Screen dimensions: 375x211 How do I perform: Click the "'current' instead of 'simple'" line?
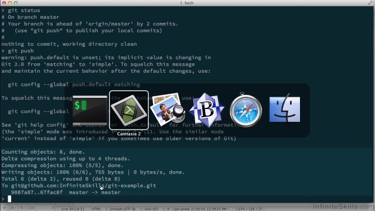tap(119, 138)
